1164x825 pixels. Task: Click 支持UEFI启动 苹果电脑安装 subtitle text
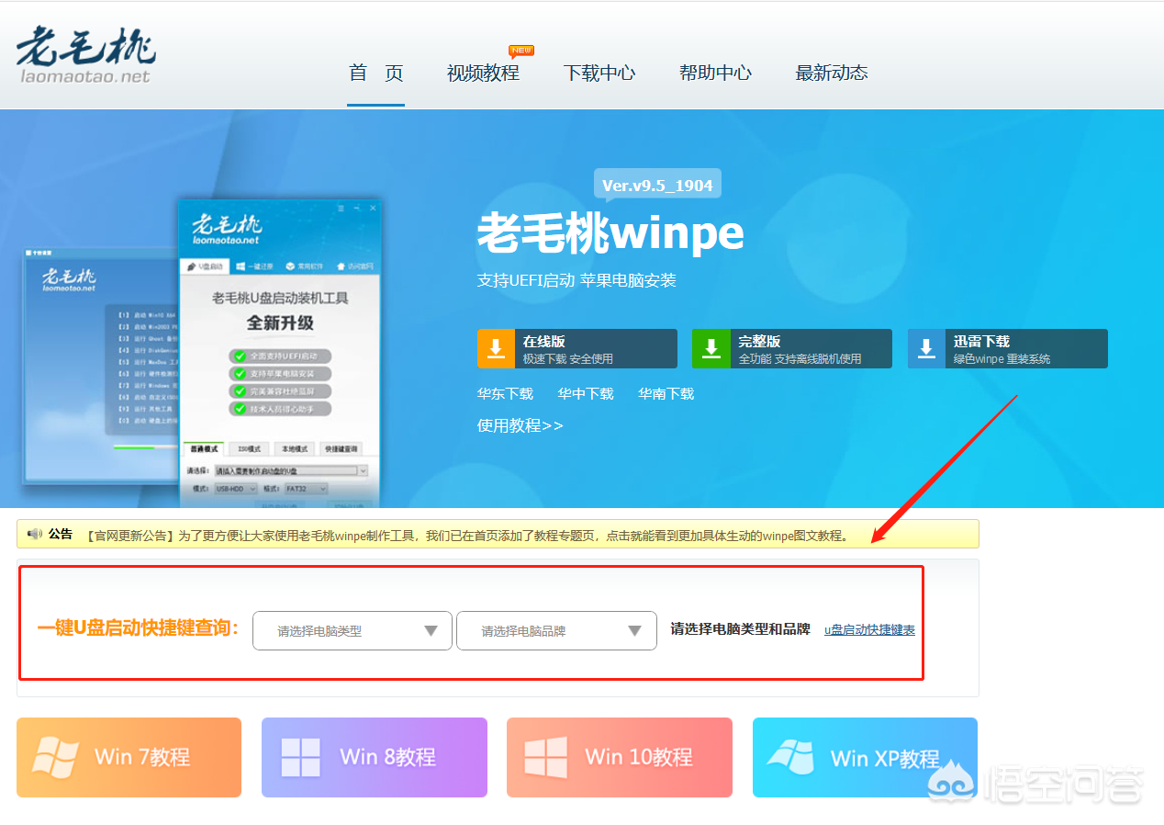click(x=576, y=280)
